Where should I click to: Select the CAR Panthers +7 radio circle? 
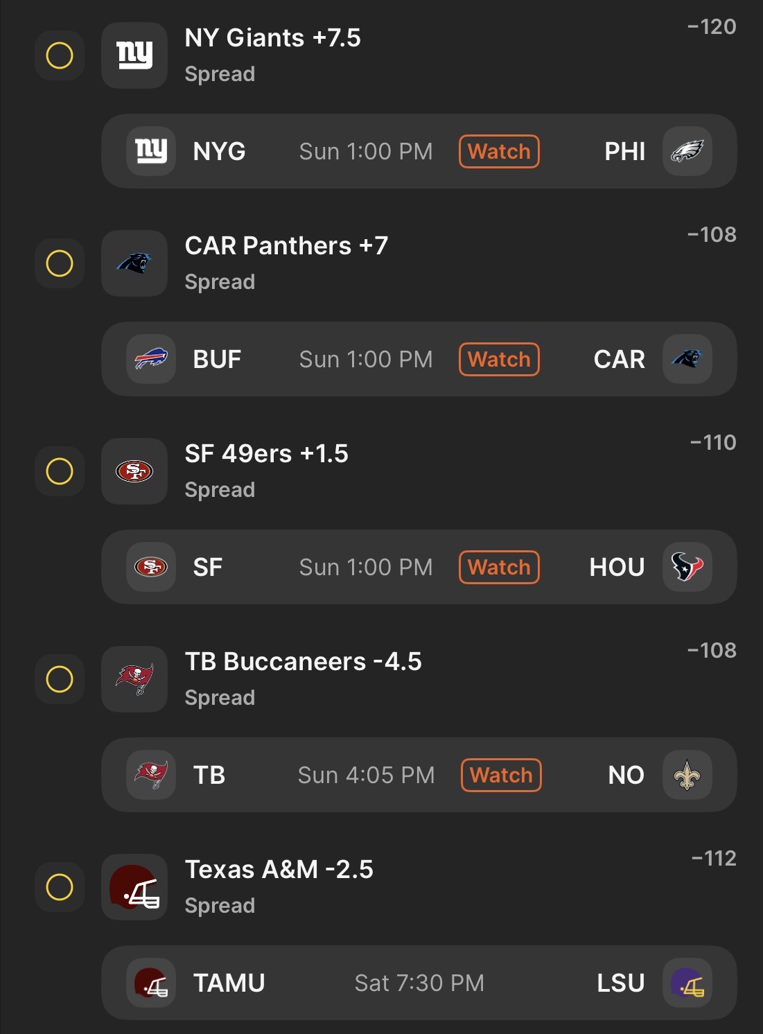(x=60, y=263)
